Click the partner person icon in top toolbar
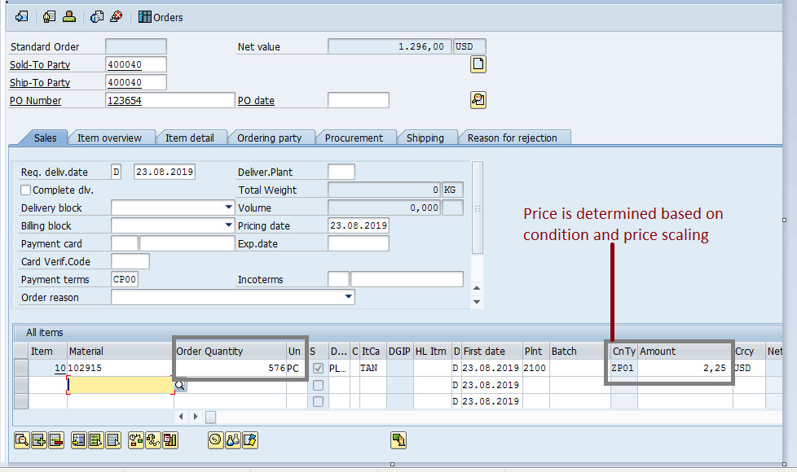This screenshot has height=472, width=797. click(69, 17)
